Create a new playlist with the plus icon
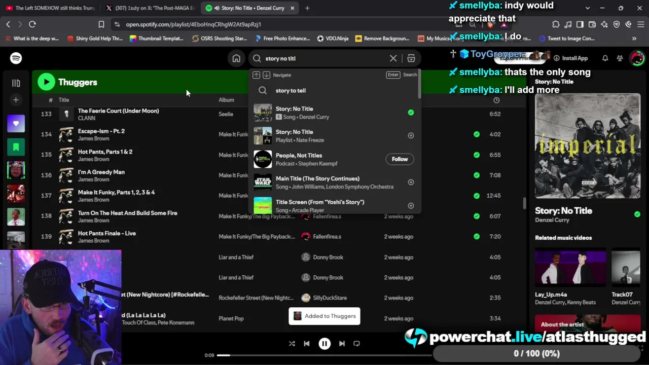This screenshot has width=649, height=365. [x=16, y=100]
